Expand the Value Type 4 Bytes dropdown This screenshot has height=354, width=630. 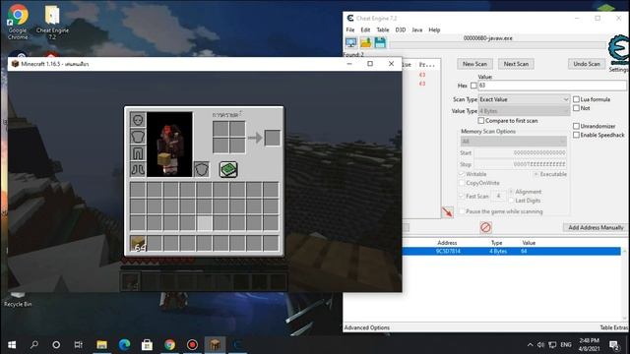(524, 111)
